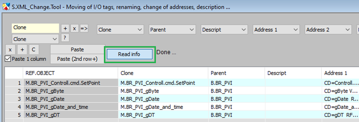Select the M.BR_PVI_gByte cell in the Clone column
This screenshot has height=122, width=359.
[x=163, y=91]
